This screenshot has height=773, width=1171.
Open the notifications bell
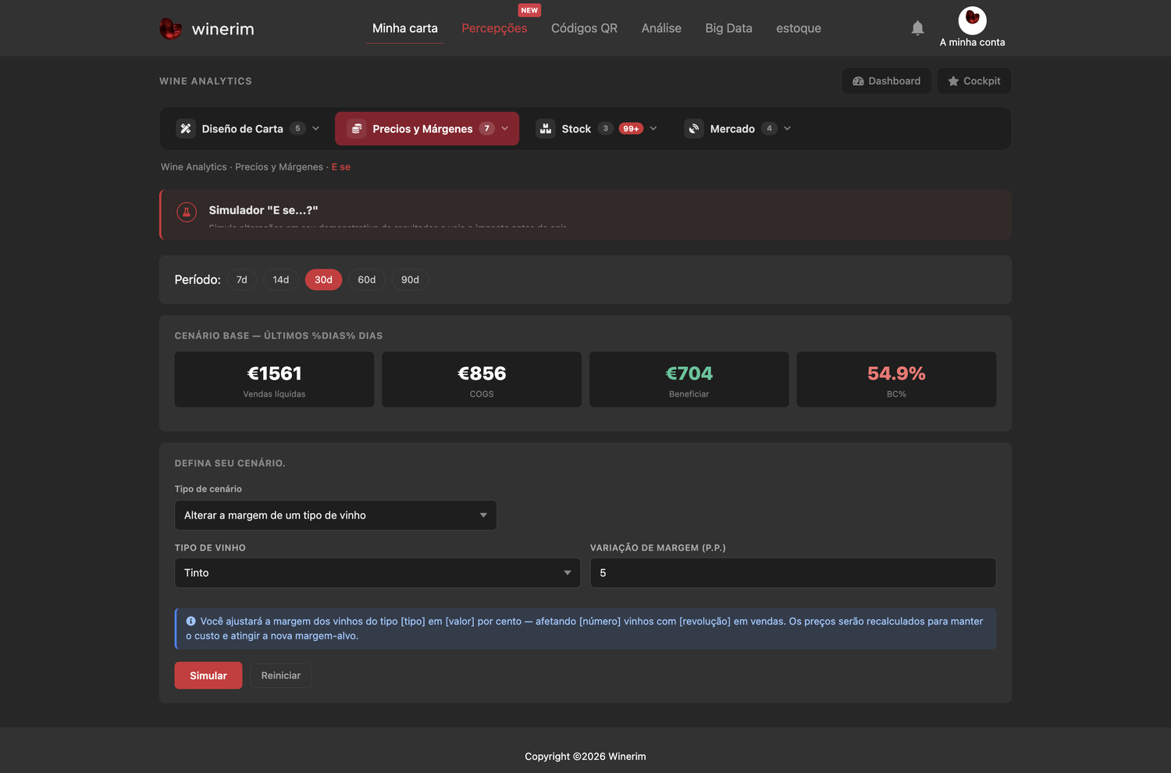click(x=917, y=28)
